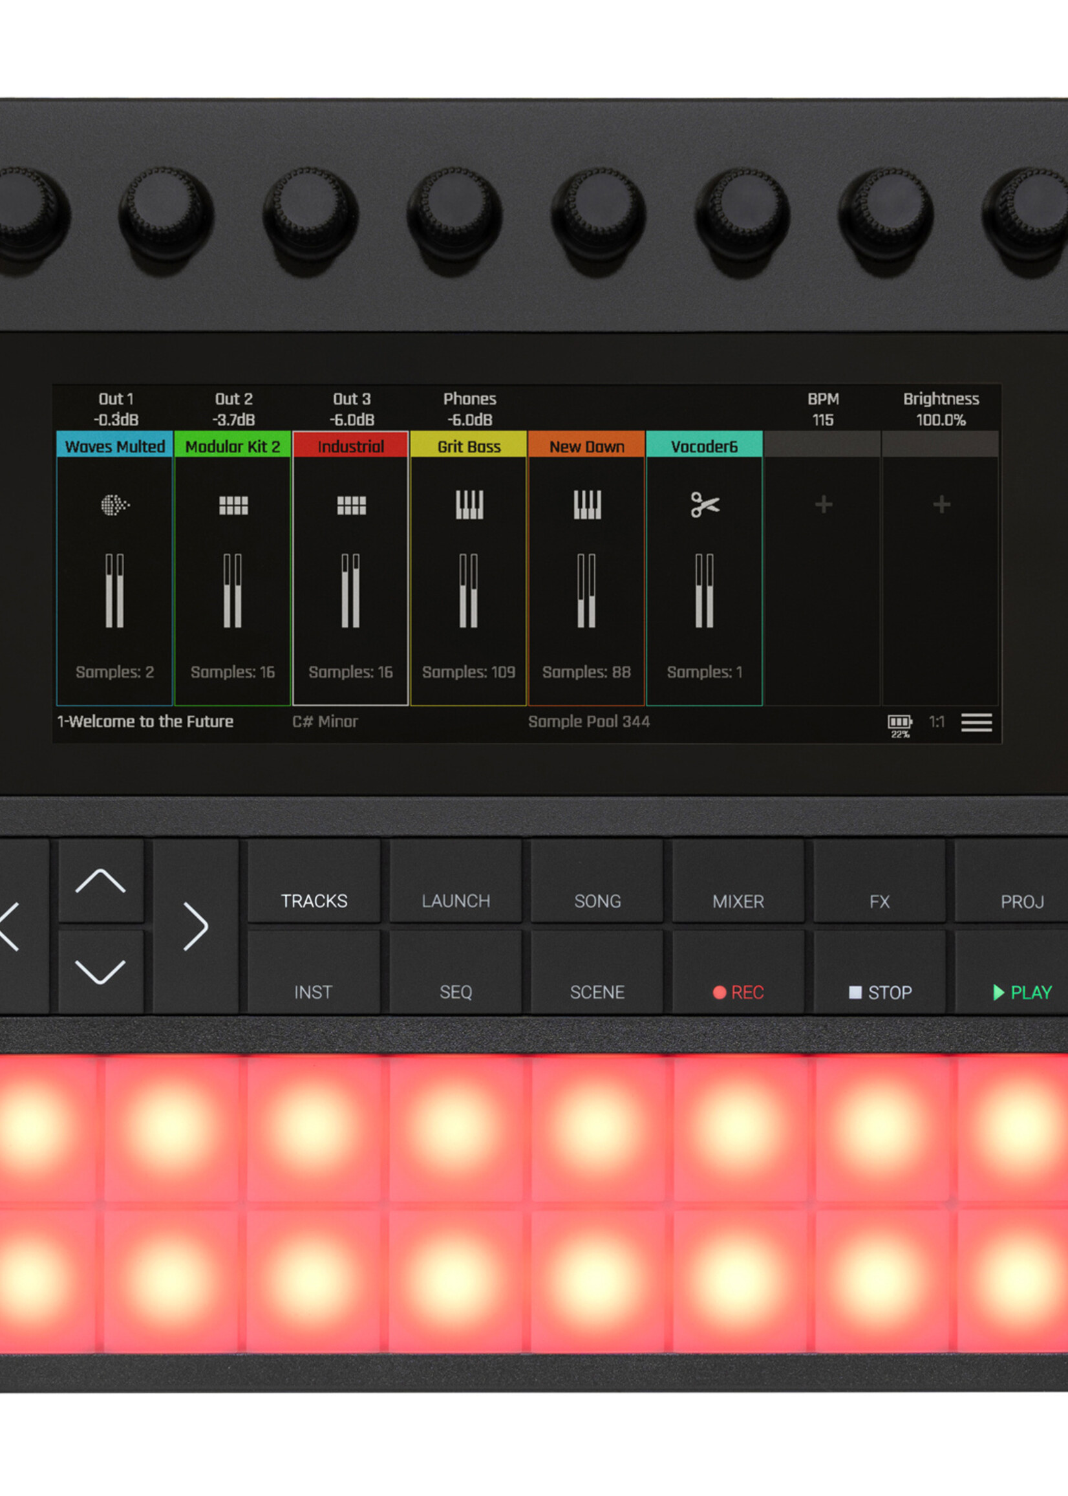Open the SEQ sequencer button
This screenshot has height=1496, width=1068.
click(456, 971)
